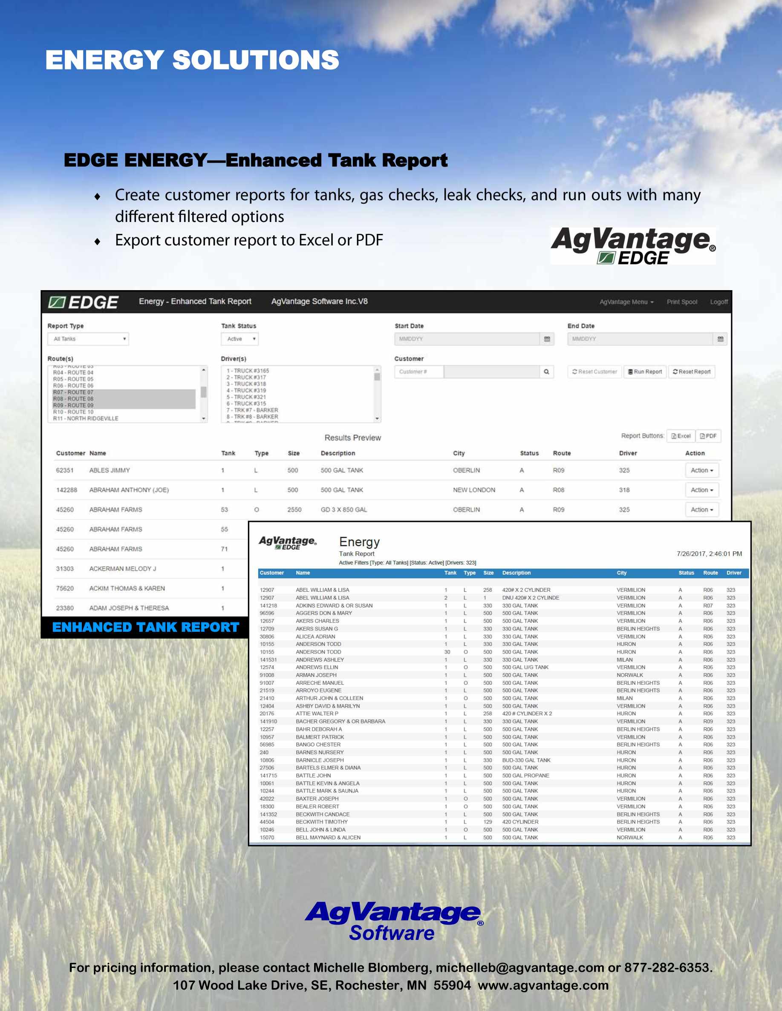
Task: Click the Drivers list scroll-down arrow
Action: point(377,418)
